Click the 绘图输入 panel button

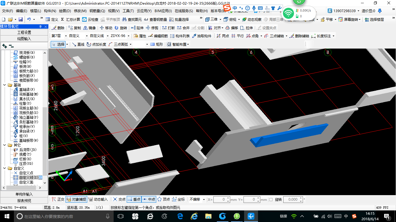pos(24,39)
